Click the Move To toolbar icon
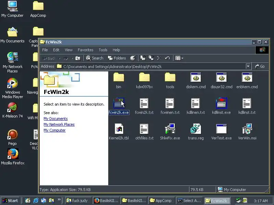 pos(143,58)
